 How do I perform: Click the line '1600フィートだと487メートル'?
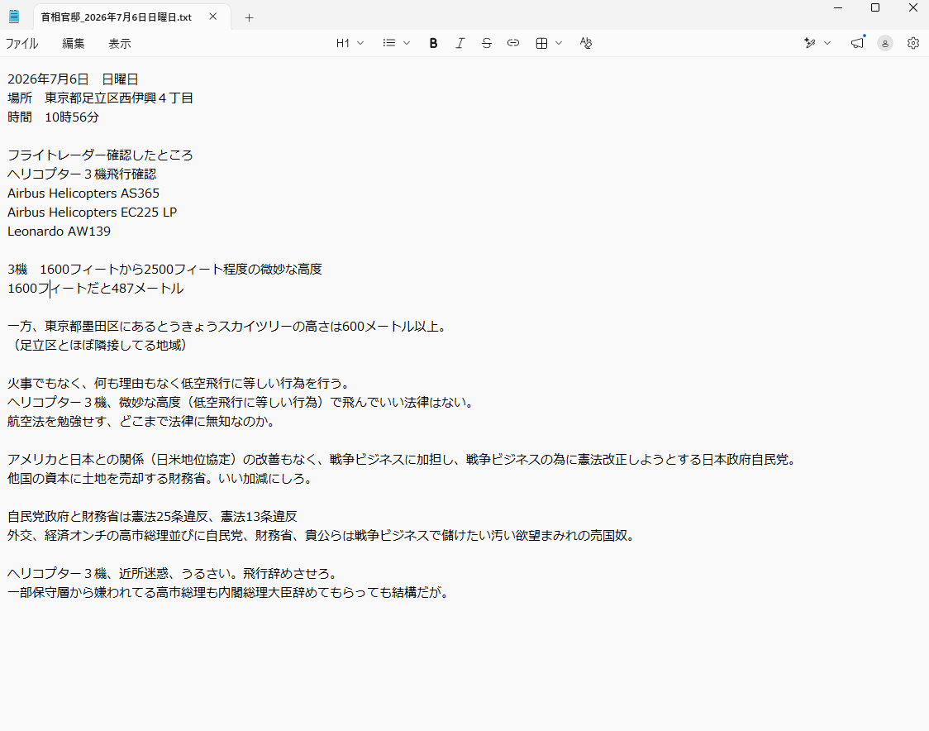95,289
